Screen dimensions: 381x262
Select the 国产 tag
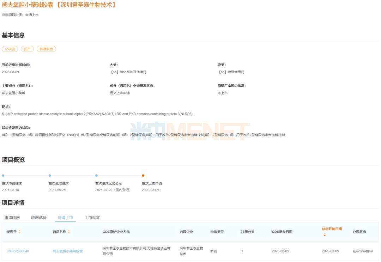pos(27,49)
